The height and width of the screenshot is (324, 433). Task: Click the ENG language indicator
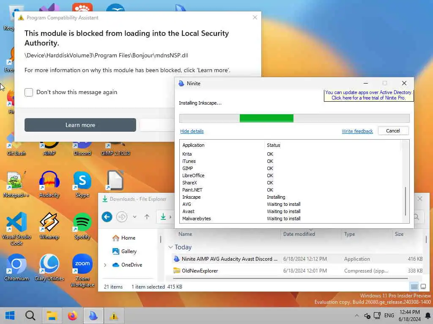tap(389, 316)
